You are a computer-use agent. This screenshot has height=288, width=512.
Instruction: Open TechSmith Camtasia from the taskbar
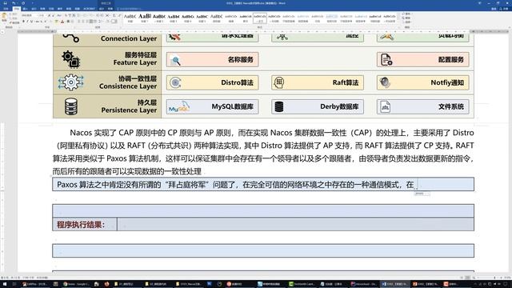pos(302,284)
